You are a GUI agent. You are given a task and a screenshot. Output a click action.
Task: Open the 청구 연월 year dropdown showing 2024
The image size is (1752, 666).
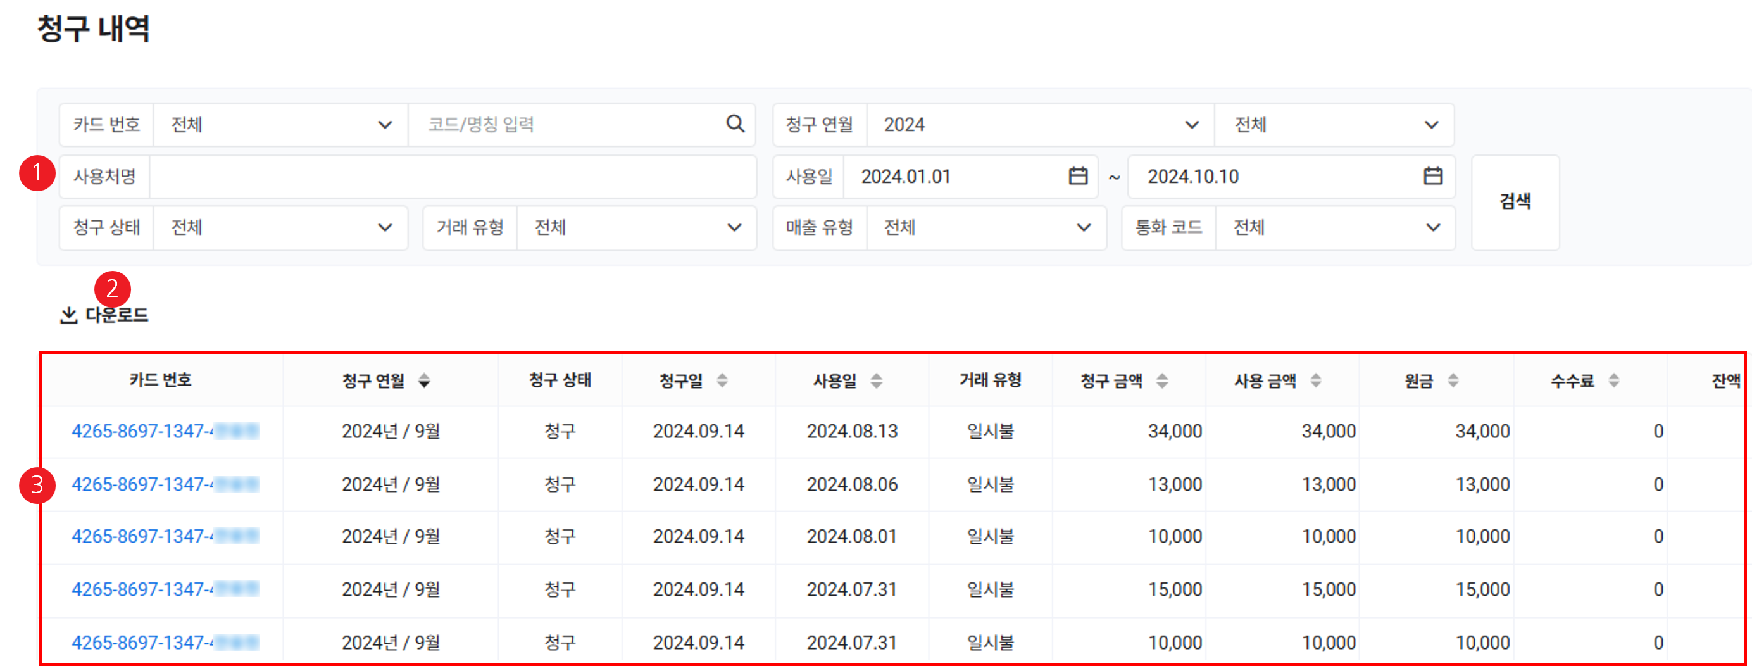1039,125
